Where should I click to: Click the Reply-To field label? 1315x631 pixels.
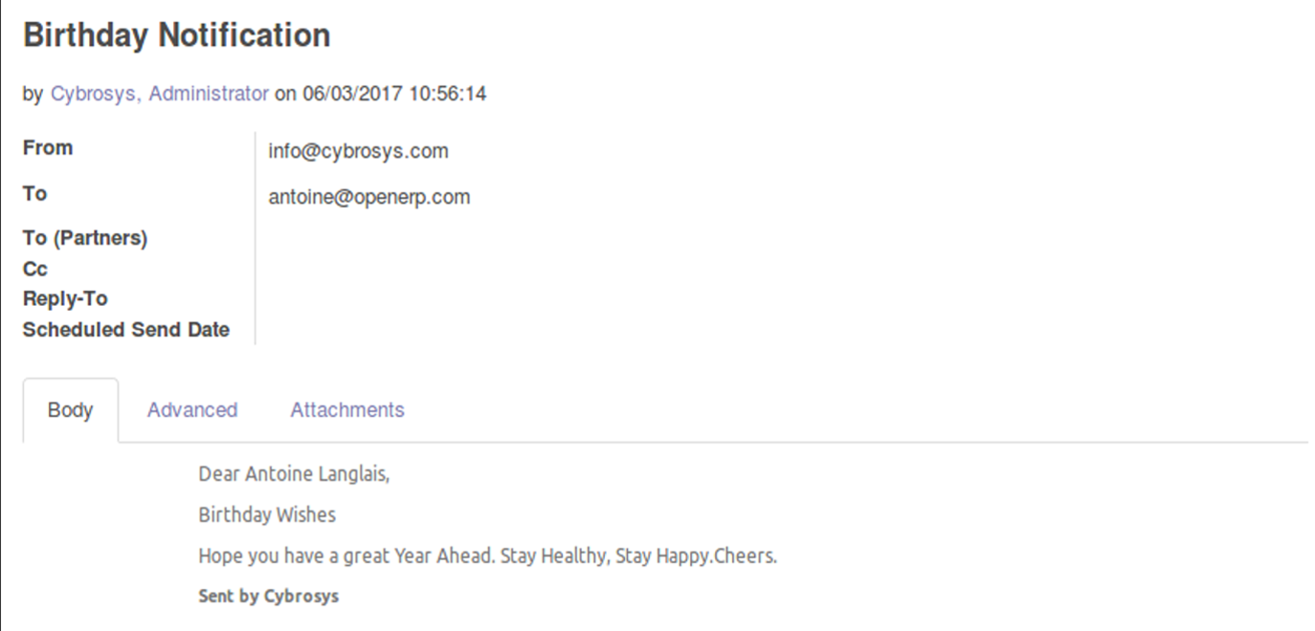pyautogui.click(x=65, y=299)
